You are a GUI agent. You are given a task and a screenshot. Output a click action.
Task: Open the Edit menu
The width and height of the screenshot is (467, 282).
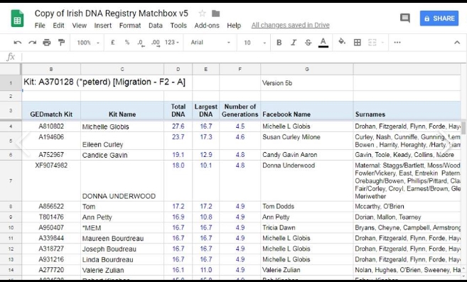pos(58,26)
